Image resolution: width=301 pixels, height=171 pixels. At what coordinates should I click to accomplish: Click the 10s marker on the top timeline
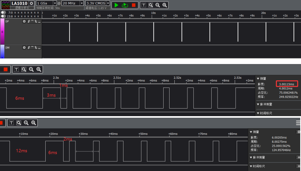point(153,13)
